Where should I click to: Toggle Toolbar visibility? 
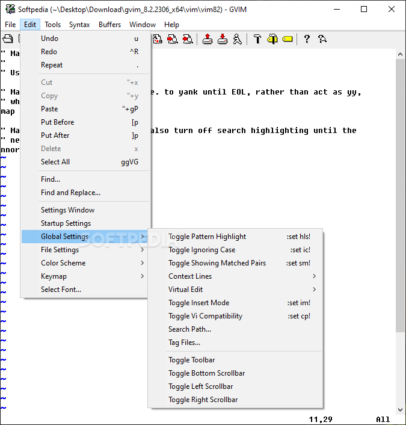[x=235, y=360]
